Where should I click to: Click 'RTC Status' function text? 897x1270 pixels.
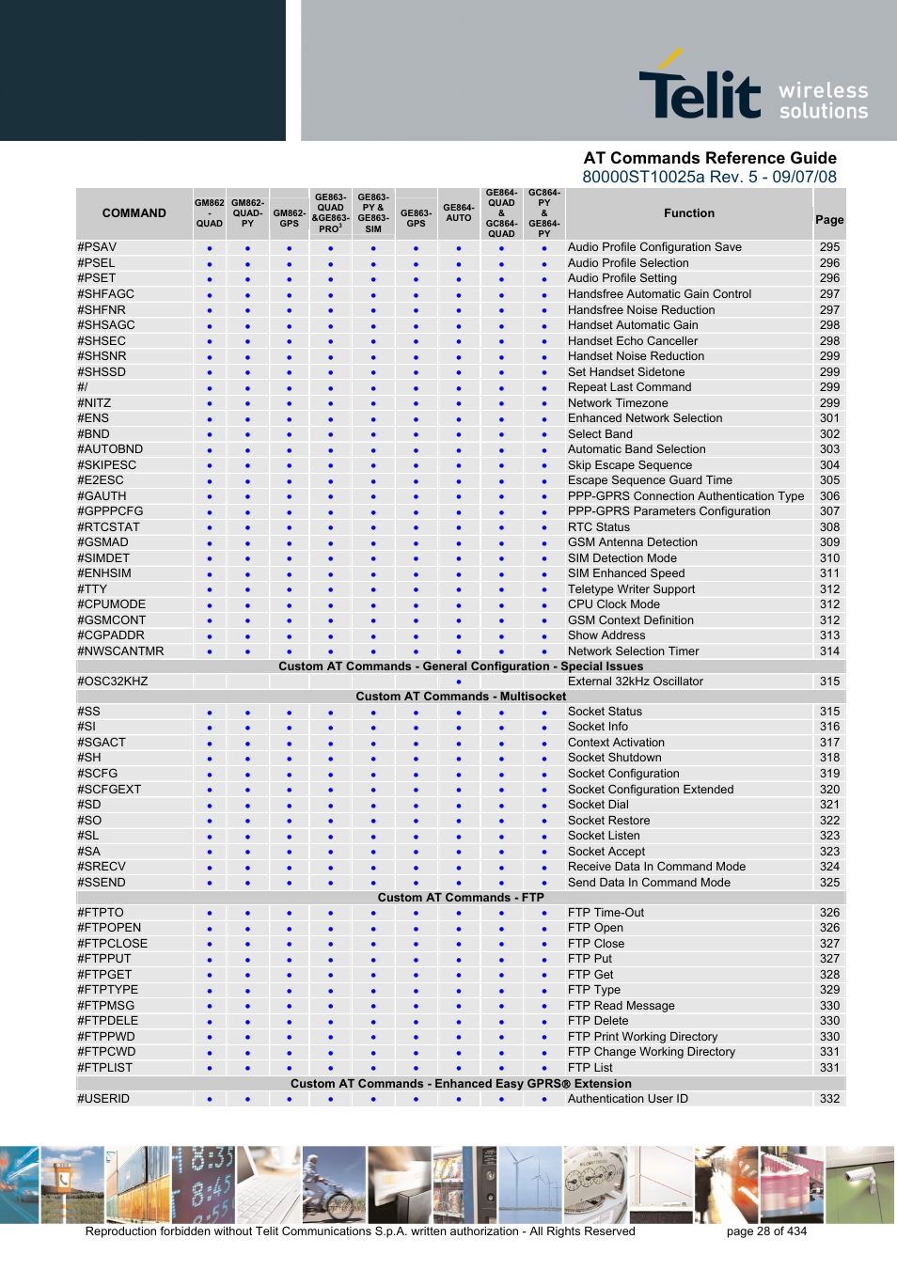tap(599, 527)
